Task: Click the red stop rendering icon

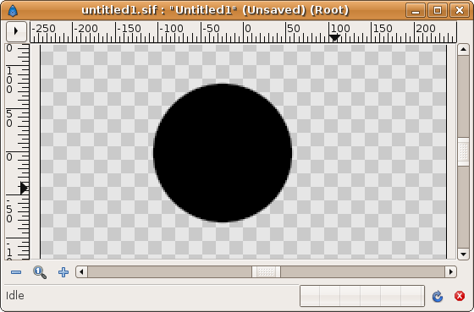Action: [x=460, y=296]
